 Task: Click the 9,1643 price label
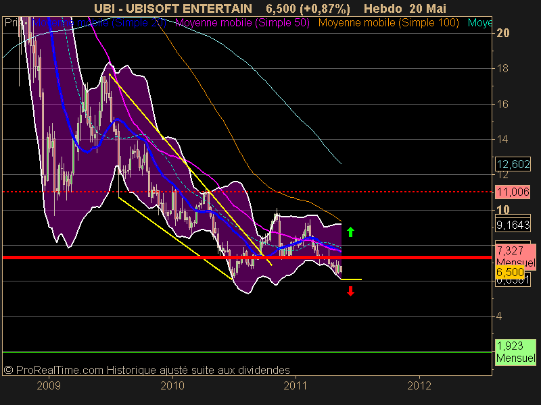(513, 225)
